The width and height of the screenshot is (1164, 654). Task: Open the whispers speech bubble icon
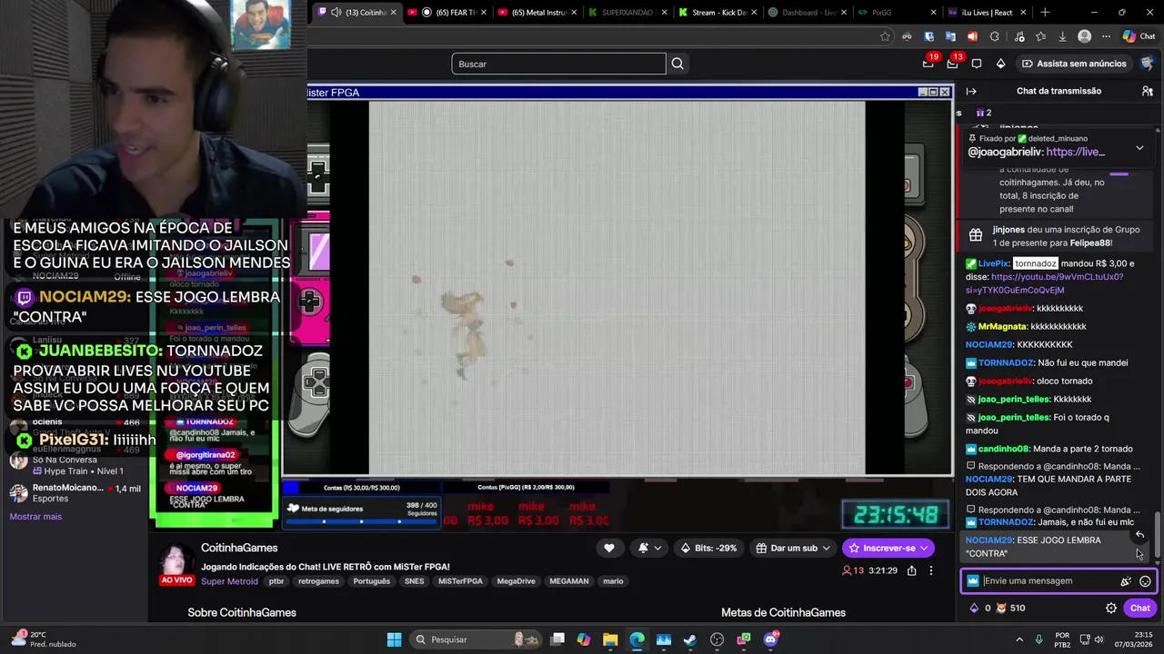[977, 64]
